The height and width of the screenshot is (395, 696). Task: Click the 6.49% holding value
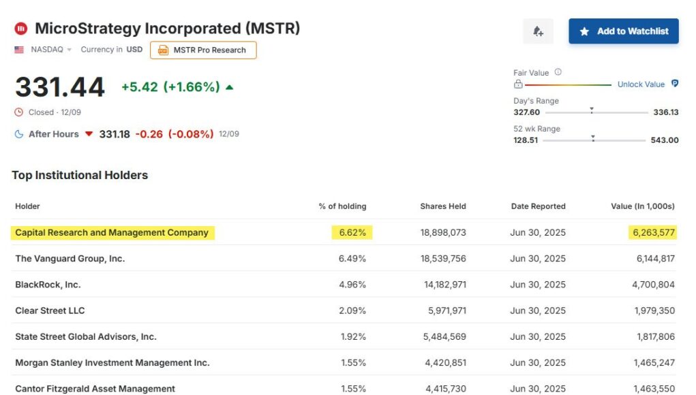pos(352,259)
